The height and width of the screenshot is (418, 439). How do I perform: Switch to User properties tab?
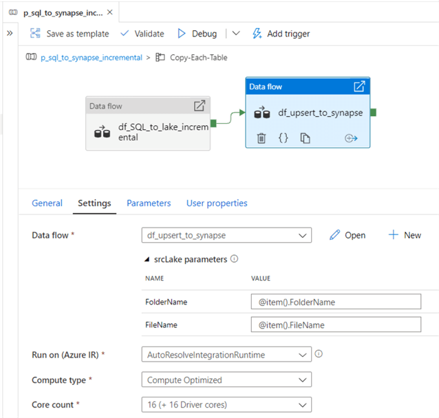(217, 203)
